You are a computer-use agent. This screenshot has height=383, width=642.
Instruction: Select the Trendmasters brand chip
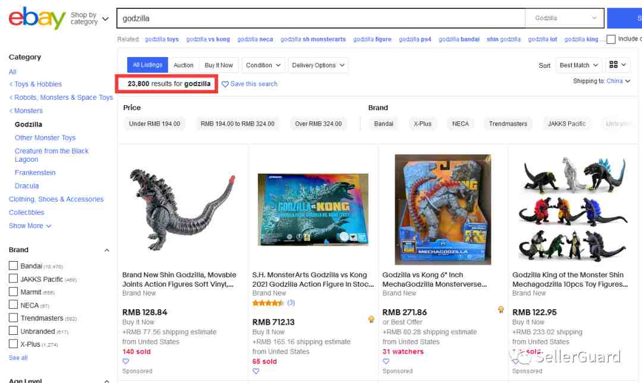pyautogui.click(x=508, y=124)
